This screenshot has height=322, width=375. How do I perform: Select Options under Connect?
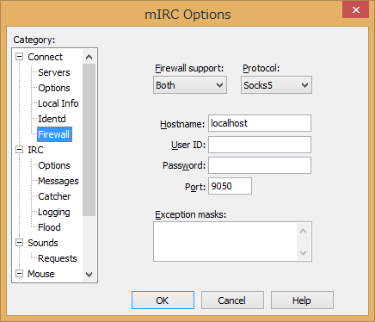(x=54, y=88)
